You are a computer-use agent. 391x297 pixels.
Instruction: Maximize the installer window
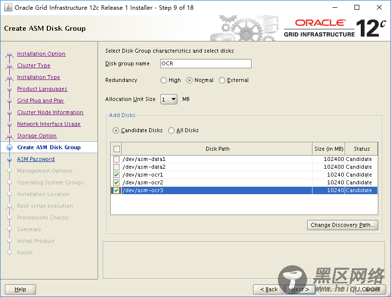click(357, 7)
